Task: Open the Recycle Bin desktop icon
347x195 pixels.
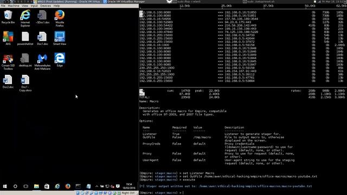Action: tap(8, 17)
